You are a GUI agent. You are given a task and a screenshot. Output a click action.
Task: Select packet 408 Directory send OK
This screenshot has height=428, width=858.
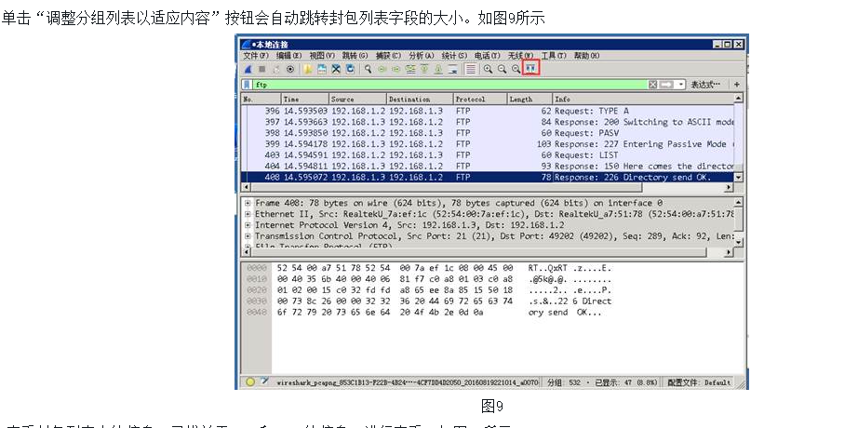(x=488, y=178)
